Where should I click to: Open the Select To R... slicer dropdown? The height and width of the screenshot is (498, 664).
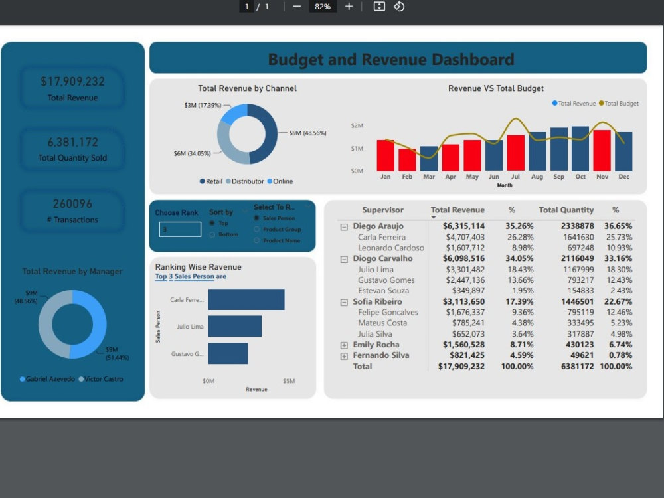(308, 206)
